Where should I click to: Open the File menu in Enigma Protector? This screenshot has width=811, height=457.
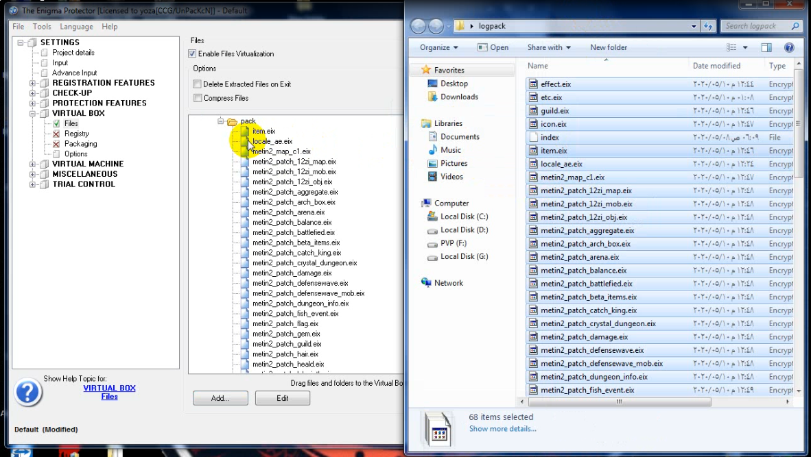[x=18, y=26]
